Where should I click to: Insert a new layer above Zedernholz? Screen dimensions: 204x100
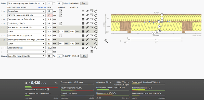92,11
